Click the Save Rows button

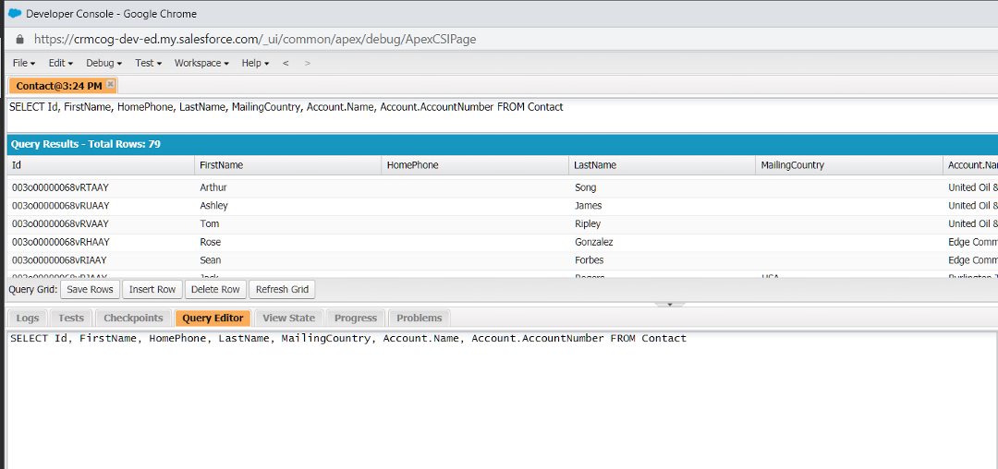(x=91, y=289)
